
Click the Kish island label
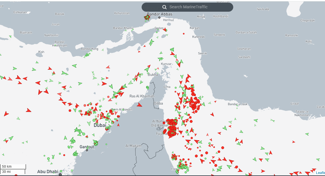pos(41,52)
